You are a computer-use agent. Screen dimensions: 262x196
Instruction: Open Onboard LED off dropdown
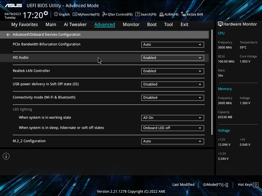point(173,128)
